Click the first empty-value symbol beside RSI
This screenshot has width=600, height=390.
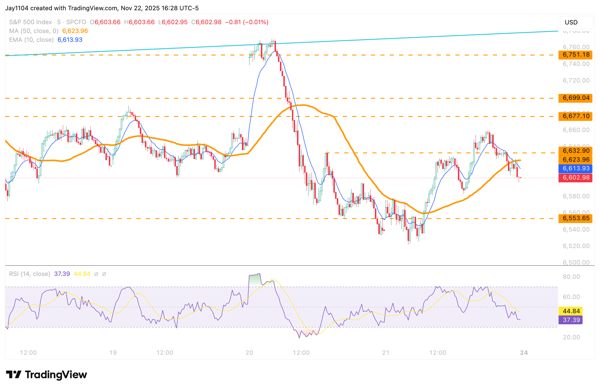(96, 274)
